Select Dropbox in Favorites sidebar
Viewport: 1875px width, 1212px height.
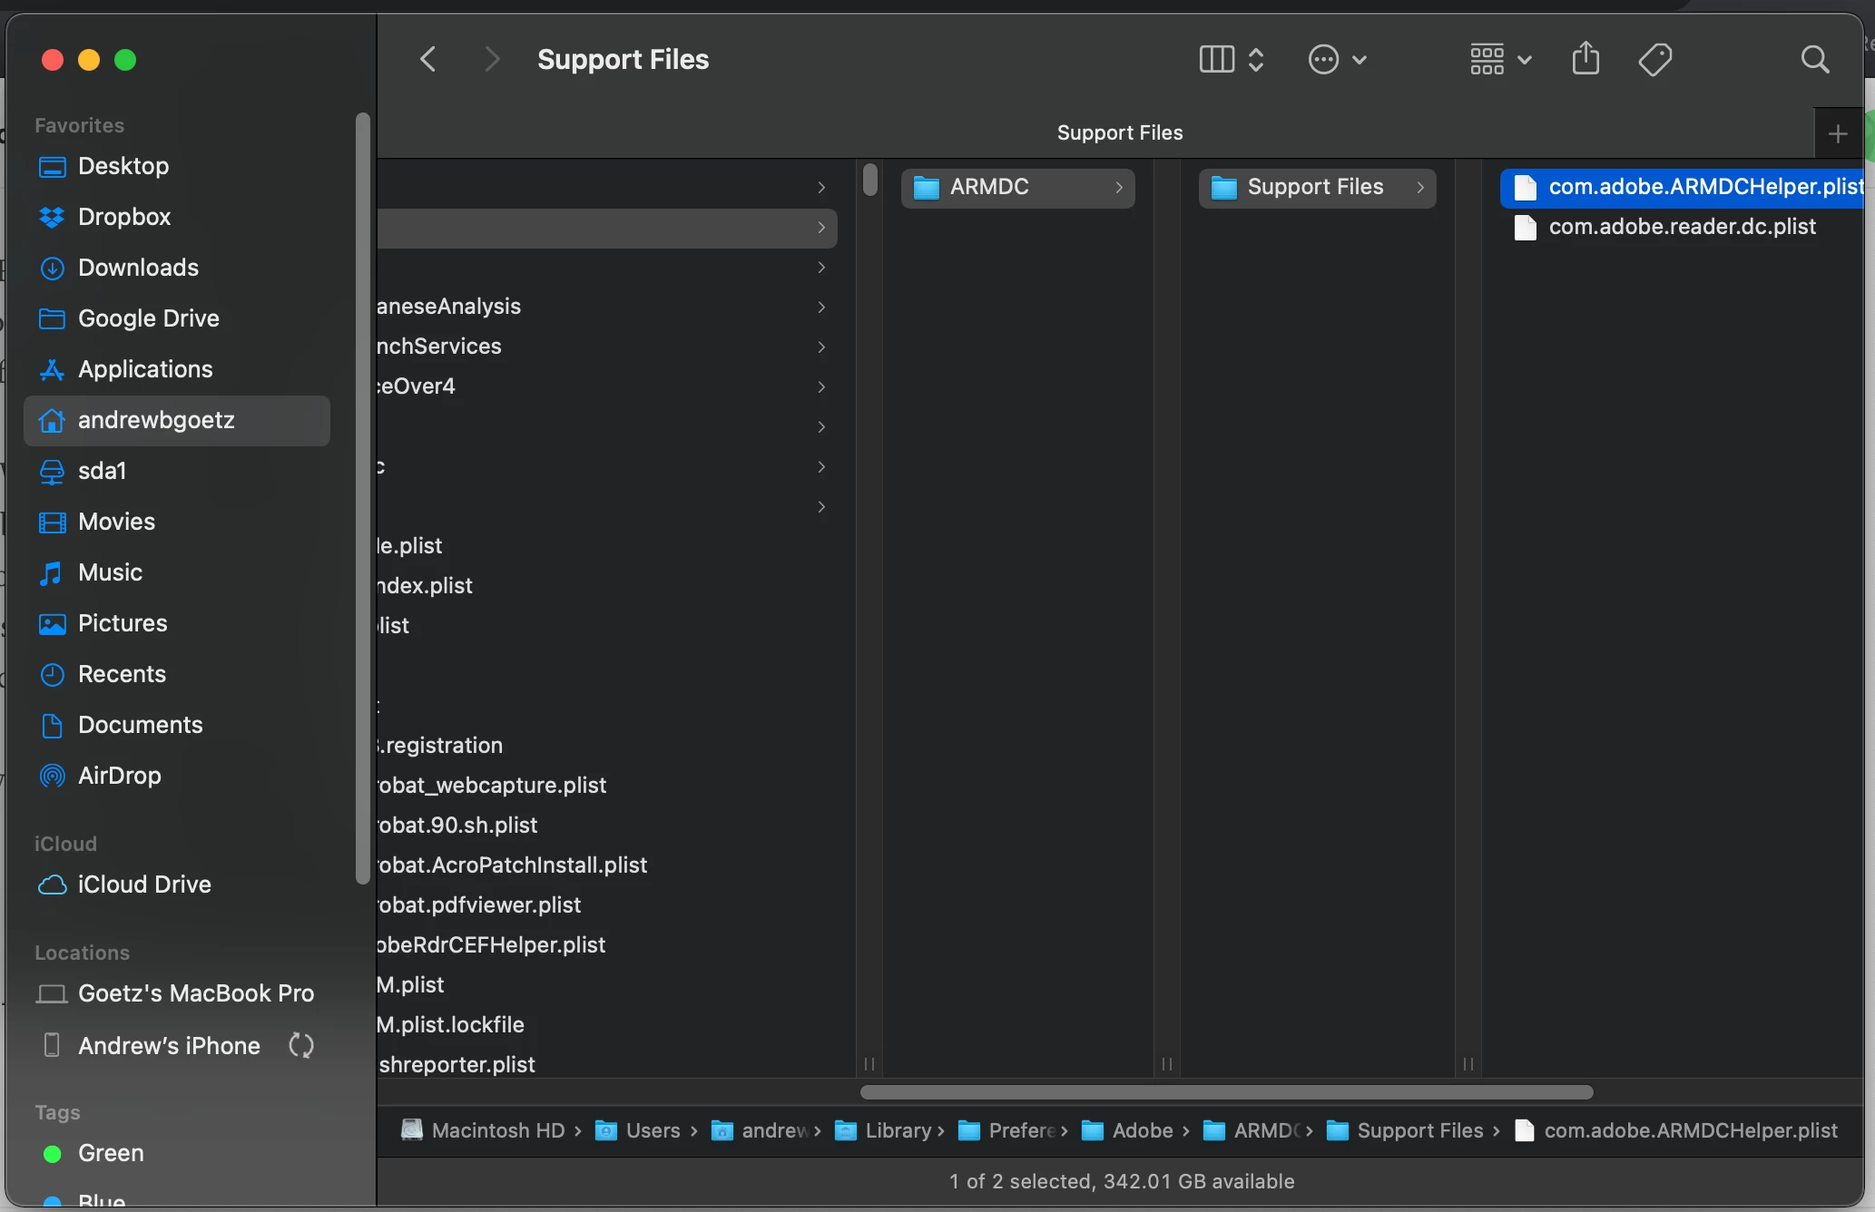click(x=124, y=217)
